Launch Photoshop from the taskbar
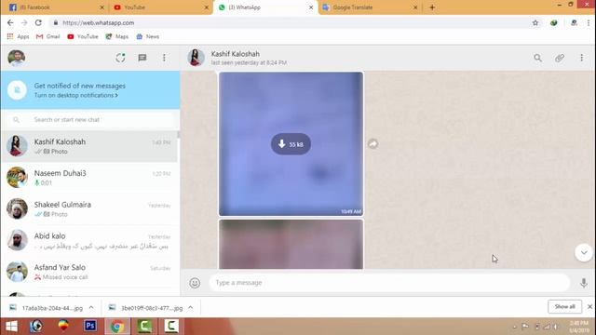This screenshot has width=596, height=335. point(90,326)
